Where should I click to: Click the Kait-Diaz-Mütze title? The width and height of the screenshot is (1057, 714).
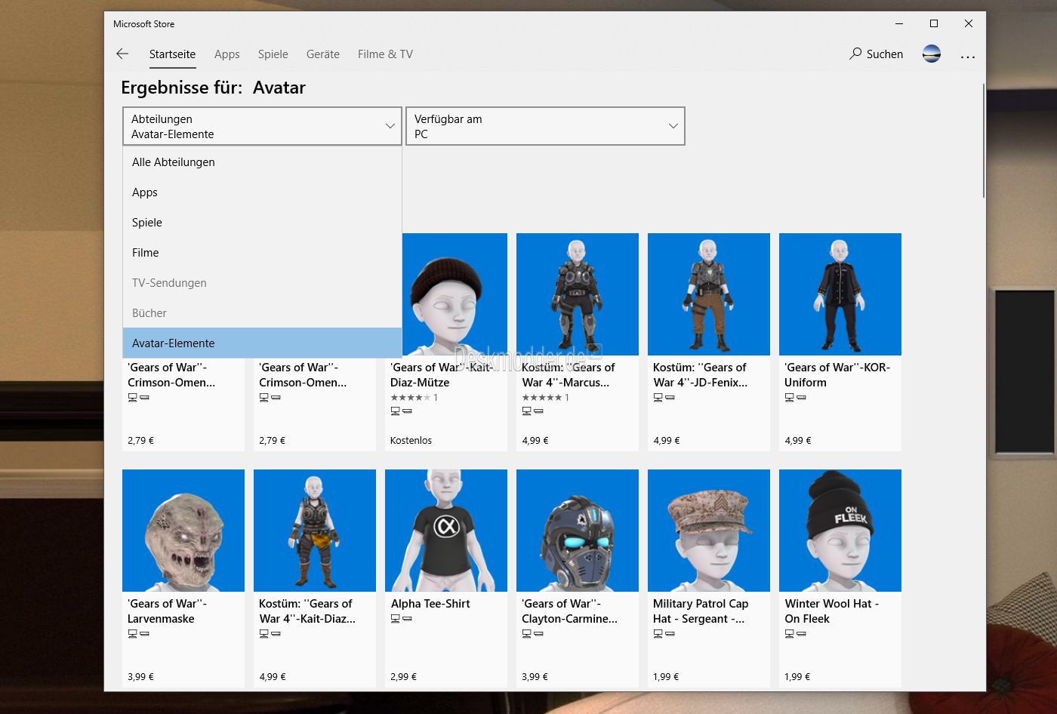coord(442,375)
